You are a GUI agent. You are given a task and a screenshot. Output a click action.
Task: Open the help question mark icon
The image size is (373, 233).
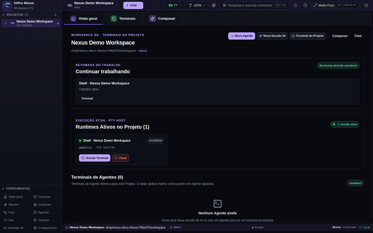tap(305, 5)
